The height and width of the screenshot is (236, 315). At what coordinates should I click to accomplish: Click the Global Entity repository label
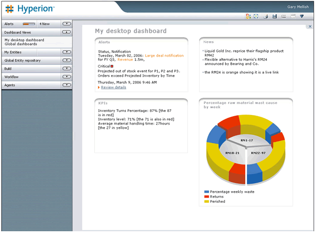22,61
